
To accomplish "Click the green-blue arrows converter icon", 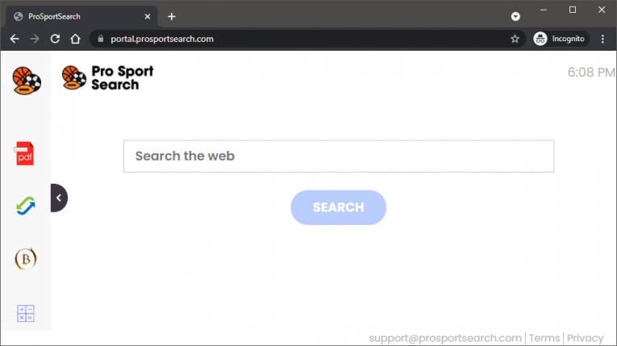I will click(x=25, y=206).
